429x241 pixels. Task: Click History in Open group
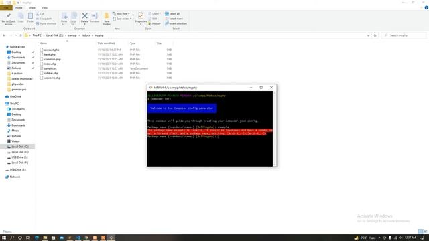point(154,24)
